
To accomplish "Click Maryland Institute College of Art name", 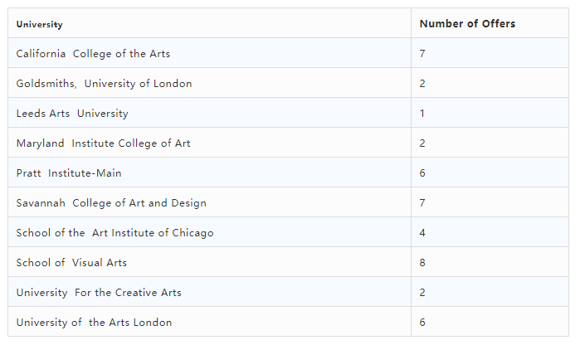I will pos(103,143).
